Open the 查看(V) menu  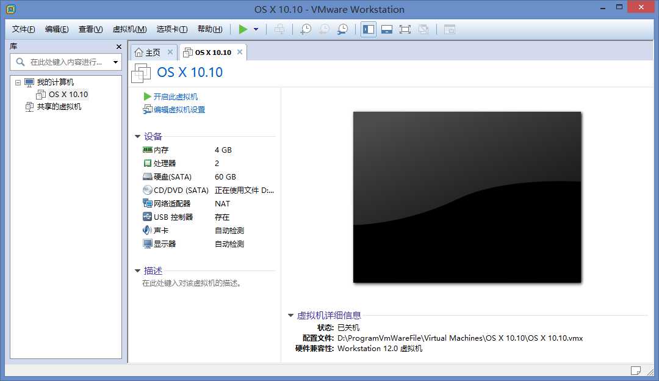coord(91,29)
